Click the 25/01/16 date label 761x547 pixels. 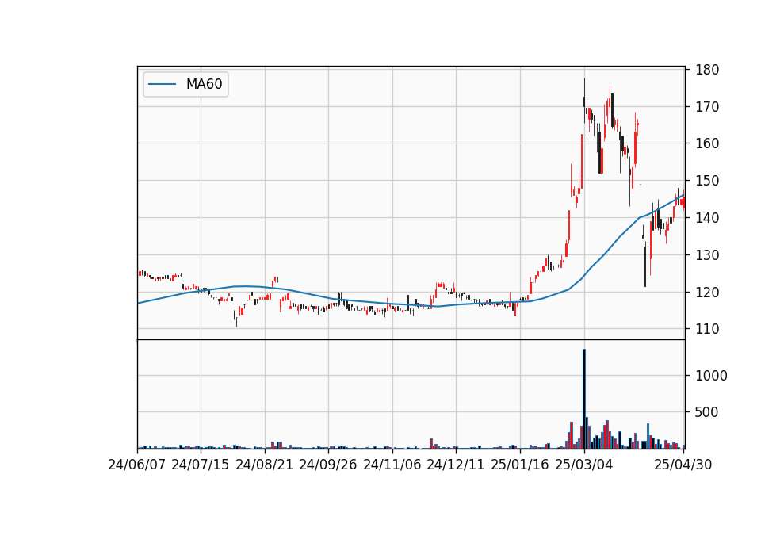coord(520,465)
